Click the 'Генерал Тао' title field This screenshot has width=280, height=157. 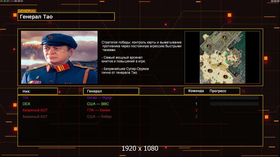point(66,16)
